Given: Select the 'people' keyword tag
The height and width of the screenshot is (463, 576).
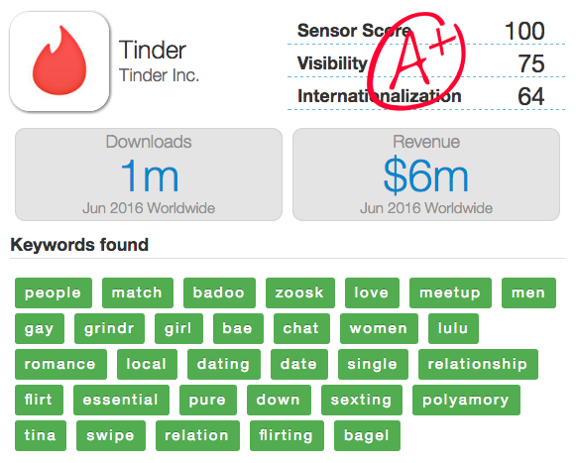Looking at the screenshot, I should [54, 292].
